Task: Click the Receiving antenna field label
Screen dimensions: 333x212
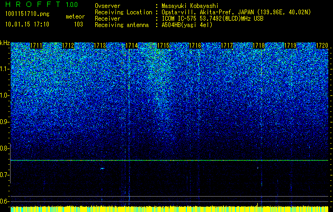Action: [x=122, y=25]
